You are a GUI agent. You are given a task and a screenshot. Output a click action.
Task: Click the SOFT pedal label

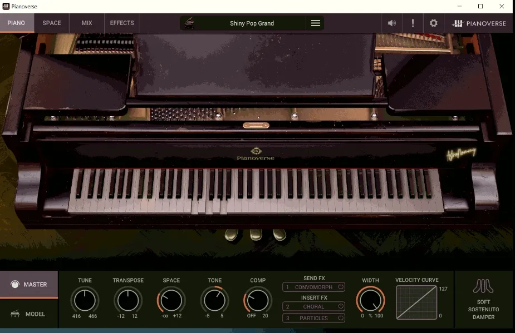483,302
